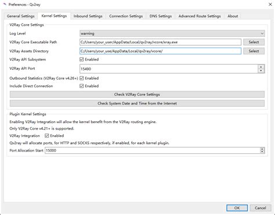Click the V2Ray Assets Directory field
Image resolution: width=275 pixels, height=215 pixels.
[160, 51]
